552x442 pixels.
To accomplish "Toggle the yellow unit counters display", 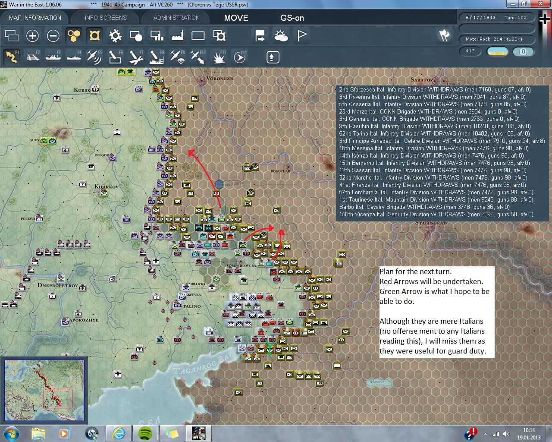I will point(94,35).
